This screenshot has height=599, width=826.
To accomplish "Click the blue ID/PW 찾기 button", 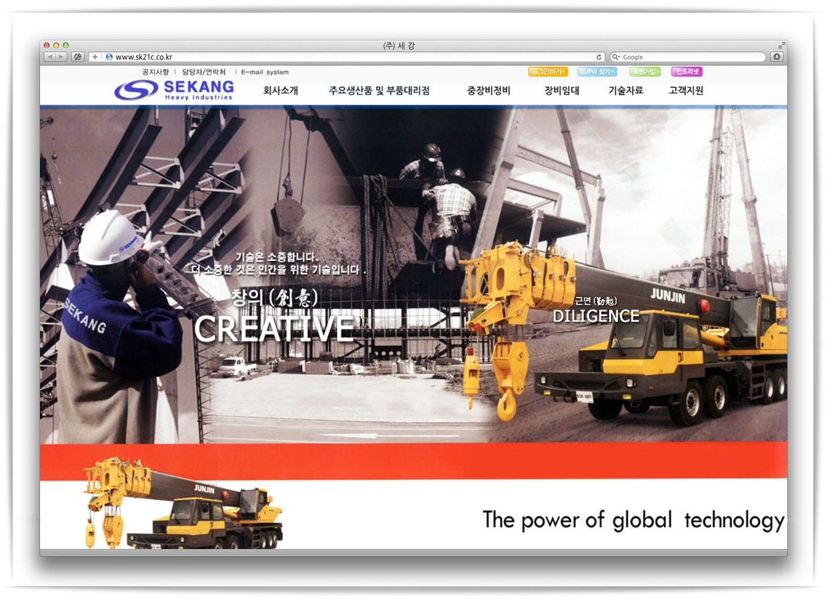I will [x=597, y=71].
